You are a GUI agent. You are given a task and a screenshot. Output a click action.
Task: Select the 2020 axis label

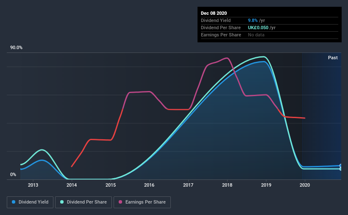pos(305,185)
